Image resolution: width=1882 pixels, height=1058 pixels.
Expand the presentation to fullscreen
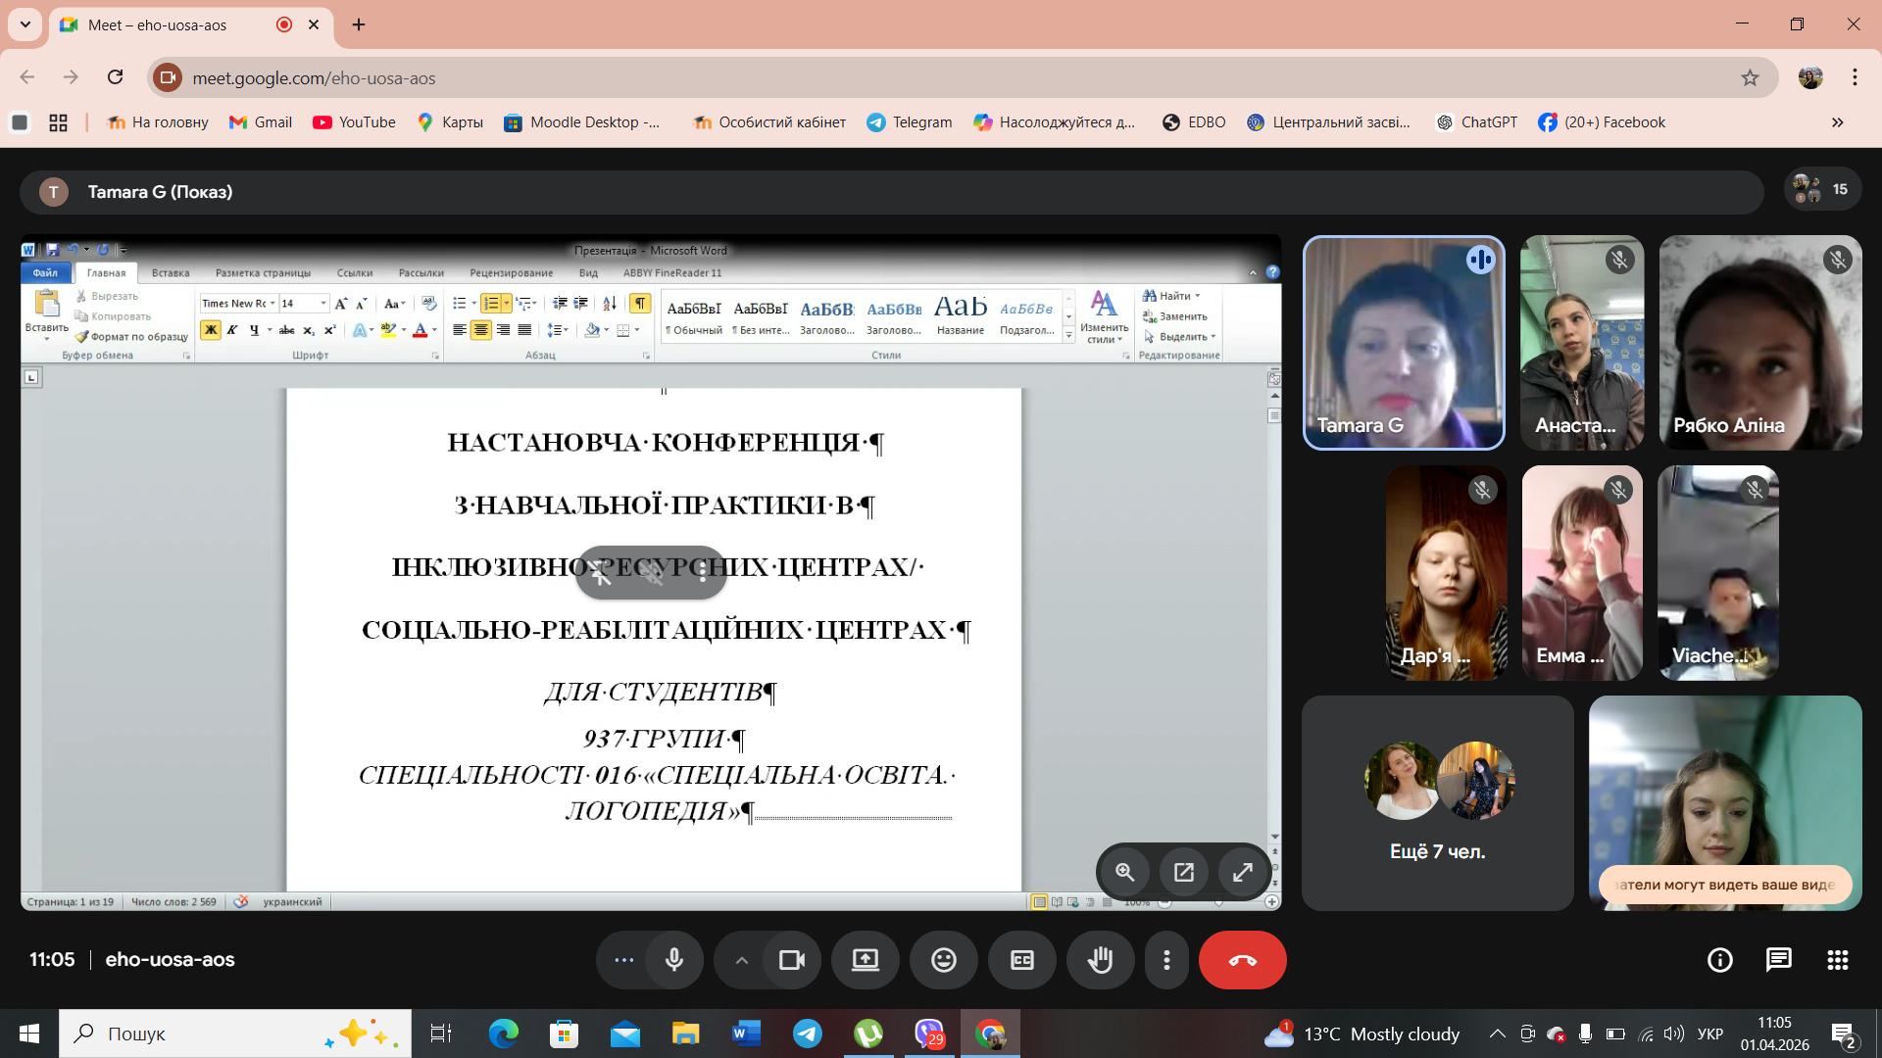[1242, 872]
